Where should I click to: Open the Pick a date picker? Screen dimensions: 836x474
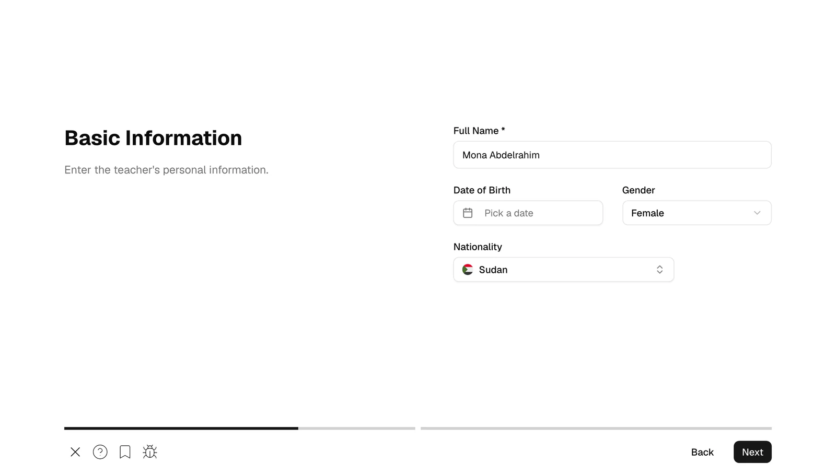click(x=528, y=213)
